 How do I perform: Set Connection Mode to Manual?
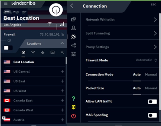pos(151,74)
